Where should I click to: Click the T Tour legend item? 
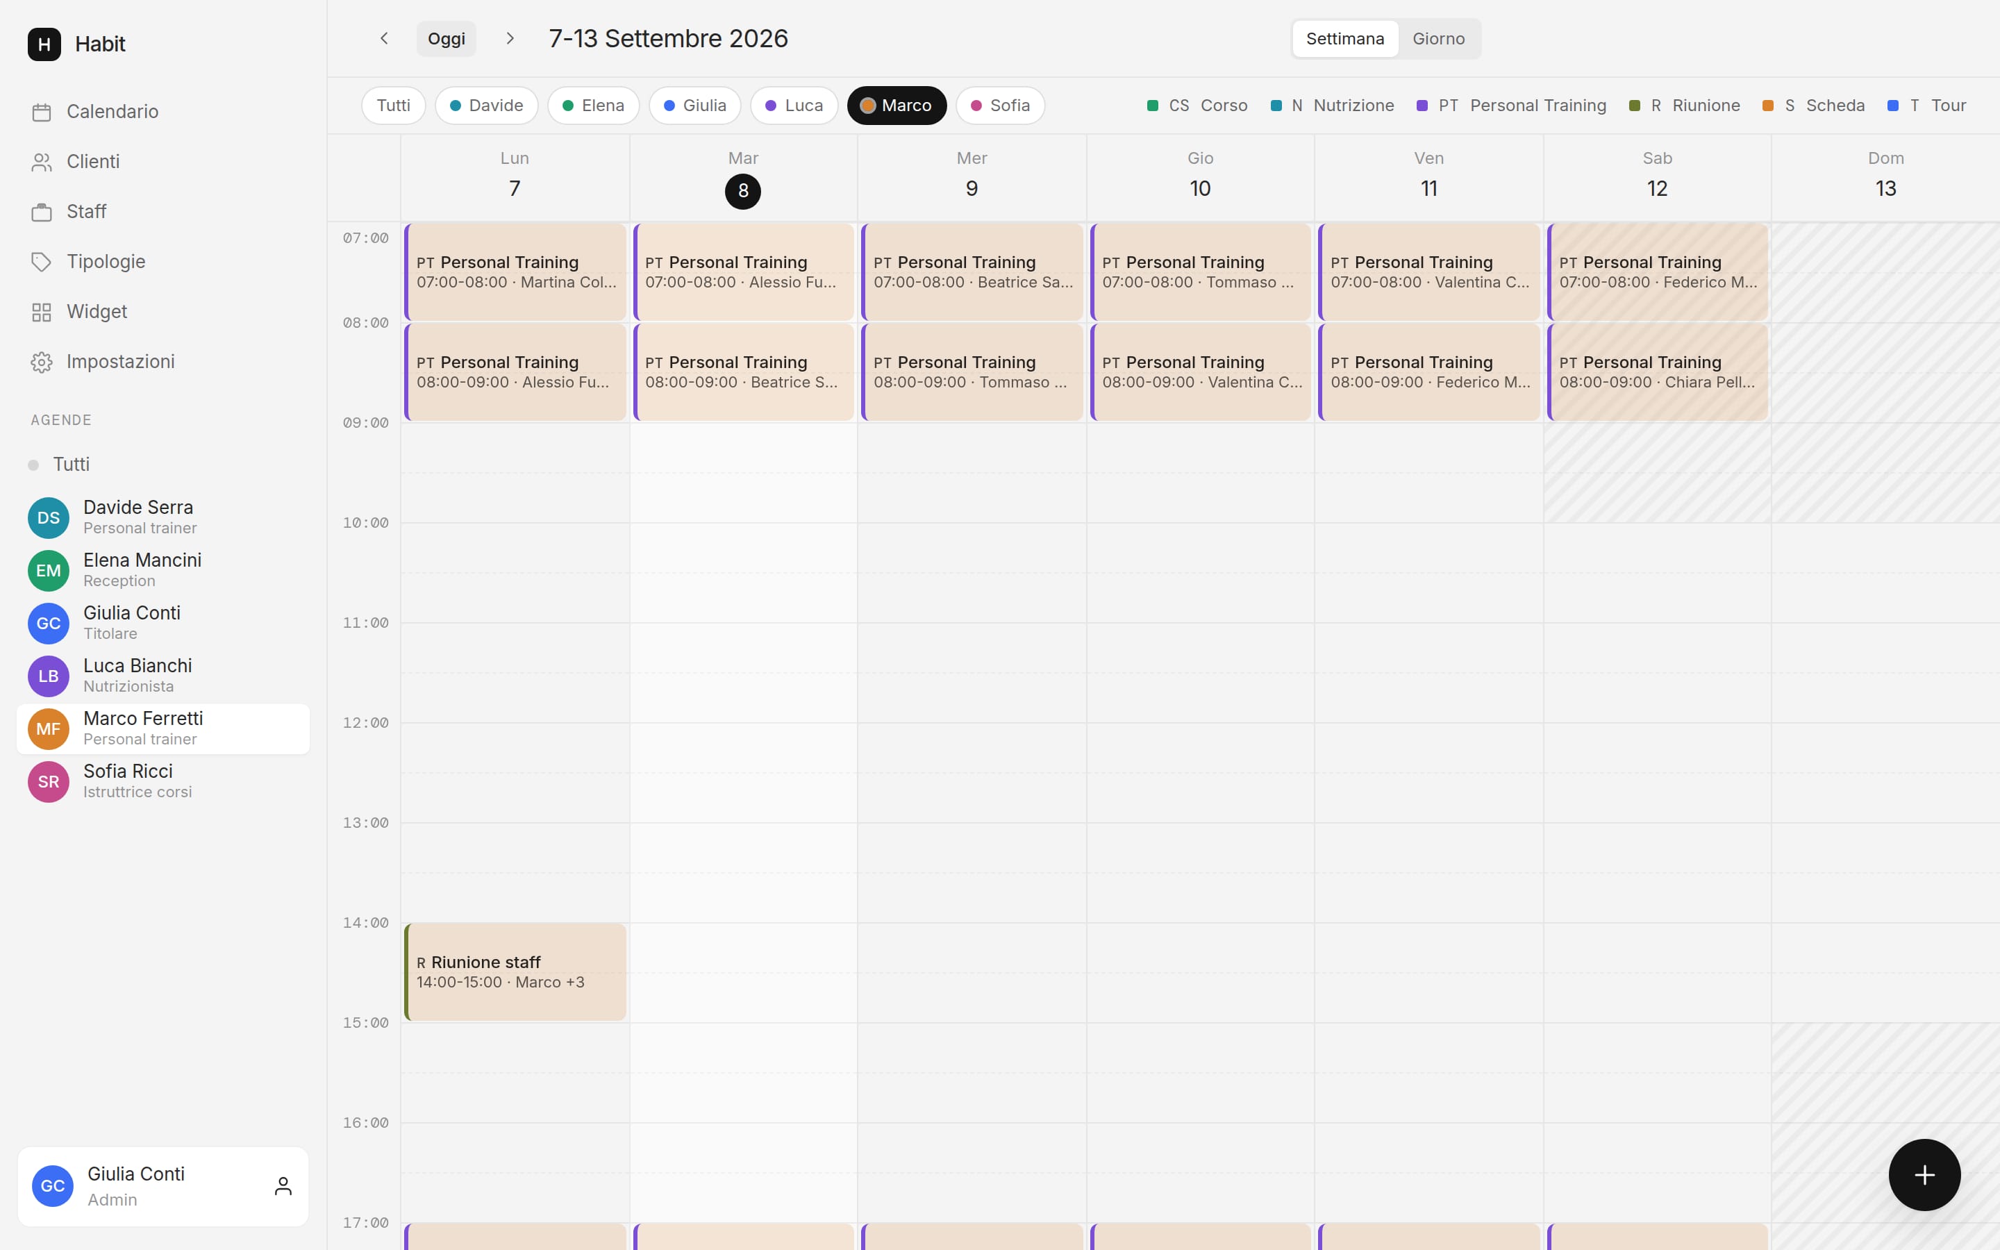click(x=1926, y=106)
